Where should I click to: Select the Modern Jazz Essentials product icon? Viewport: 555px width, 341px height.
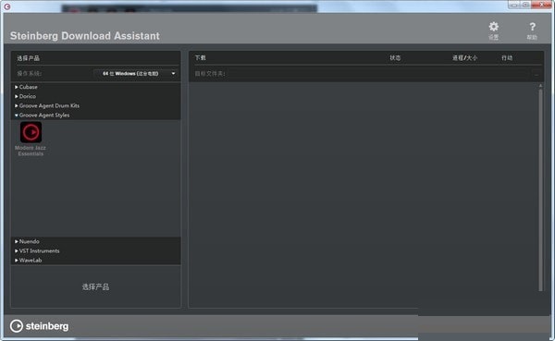[31, 132]
